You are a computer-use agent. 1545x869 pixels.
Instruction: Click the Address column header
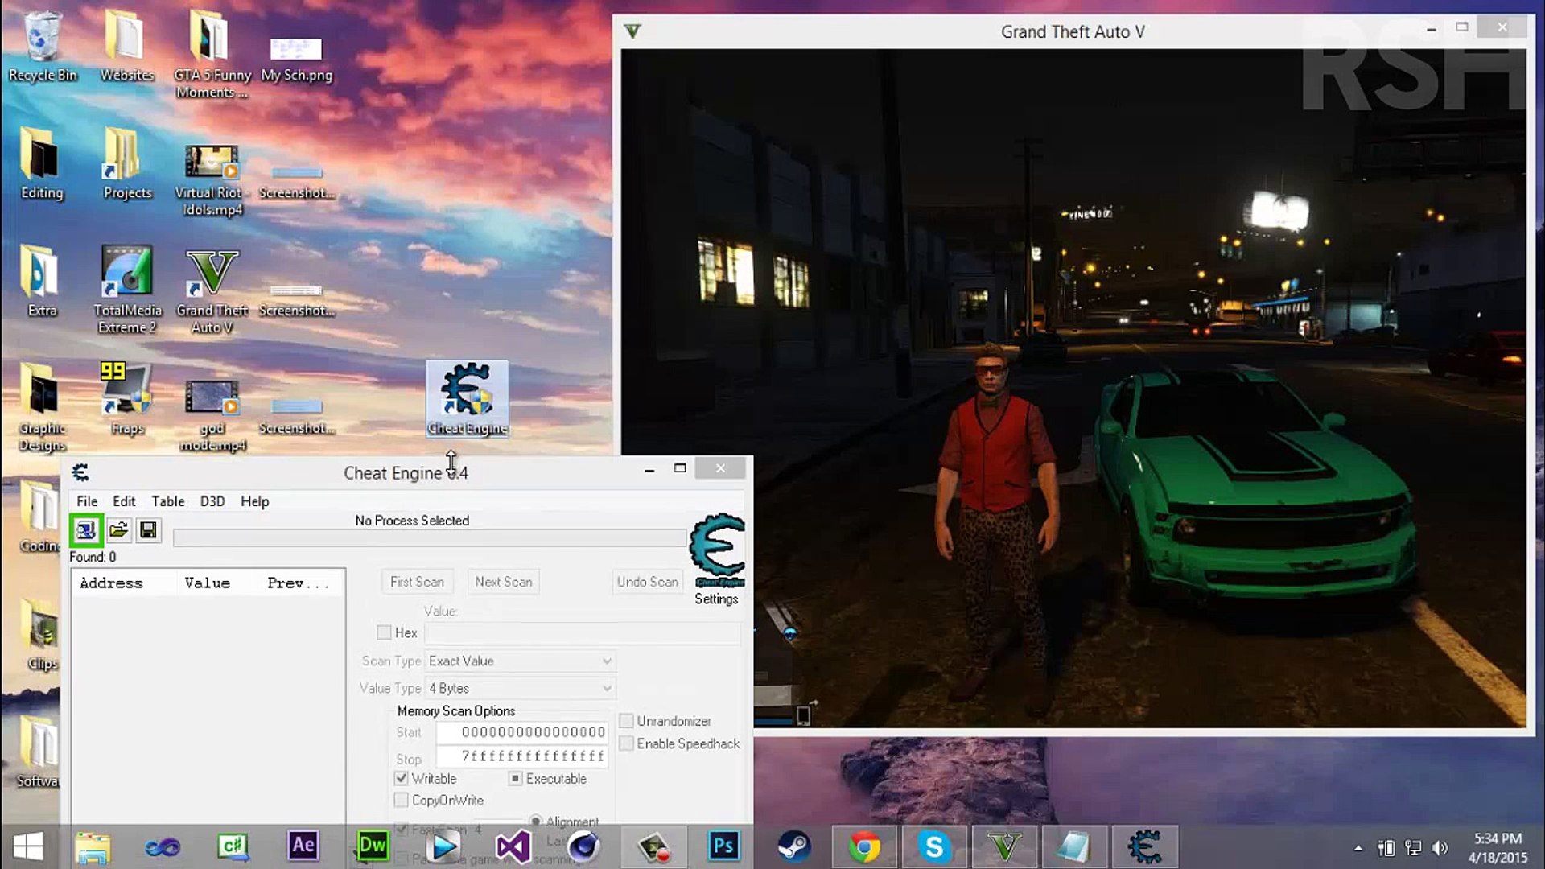tap(125, 583)
